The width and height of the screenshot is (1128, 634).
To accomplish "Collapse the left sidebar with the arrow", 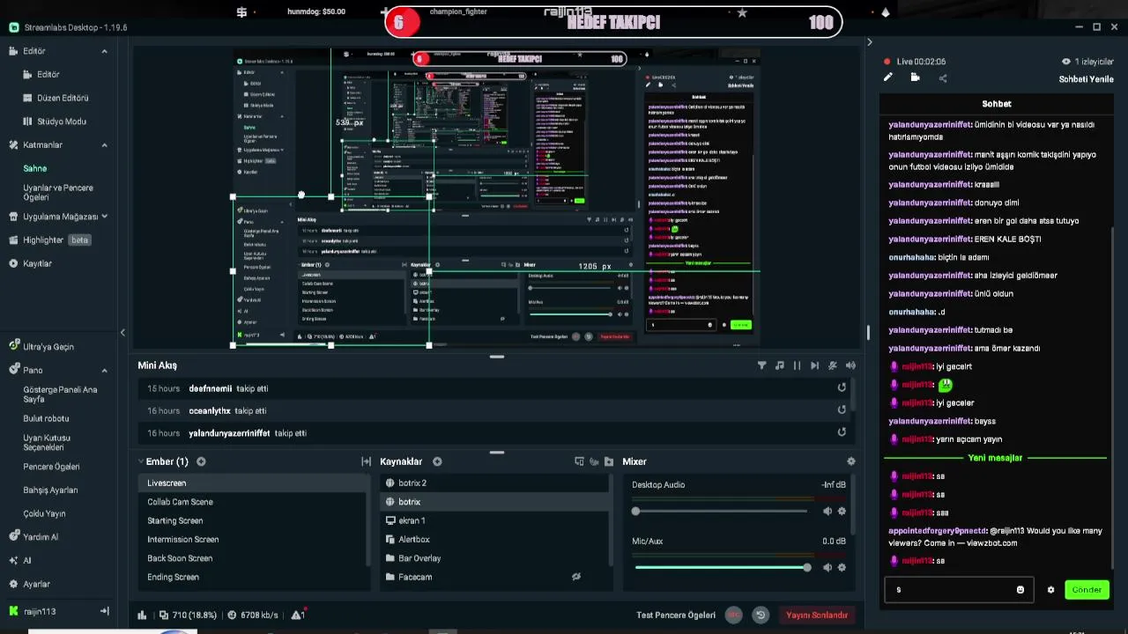I will point(122,332).
